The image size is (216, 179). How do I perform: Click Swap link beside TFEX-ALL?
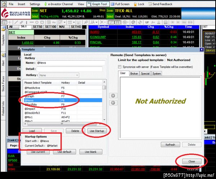click(110, 10)
